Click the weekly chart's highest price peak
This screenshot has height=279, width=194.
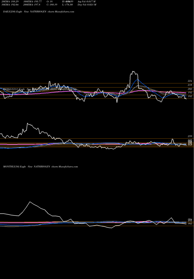coord(28,123)
